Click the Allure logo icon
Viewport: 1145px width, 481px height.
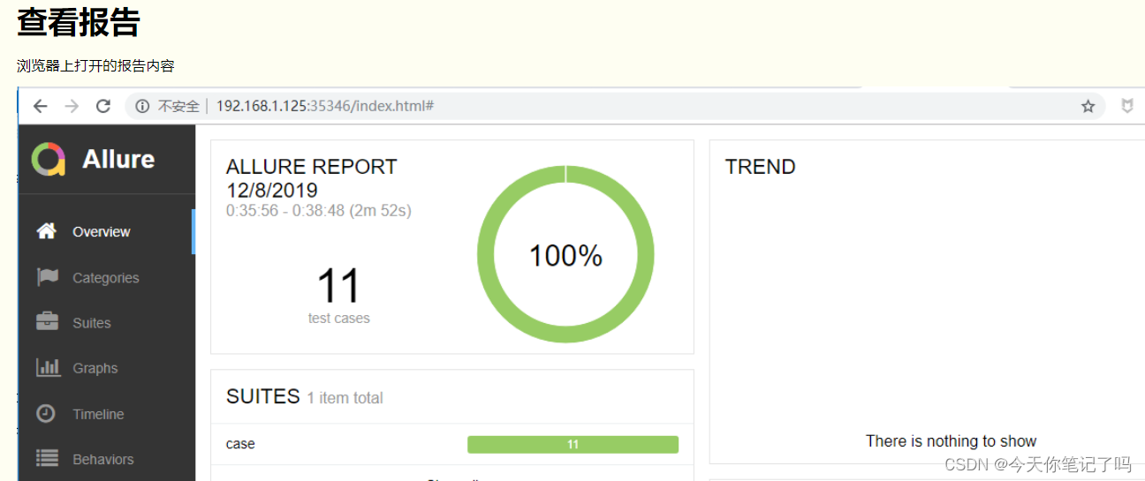click(x=49, y=160)
